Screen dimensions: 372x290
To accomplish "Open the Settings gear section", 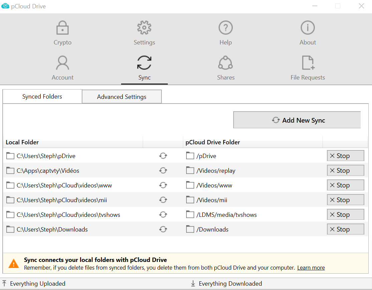I will [x=144, y=33].
